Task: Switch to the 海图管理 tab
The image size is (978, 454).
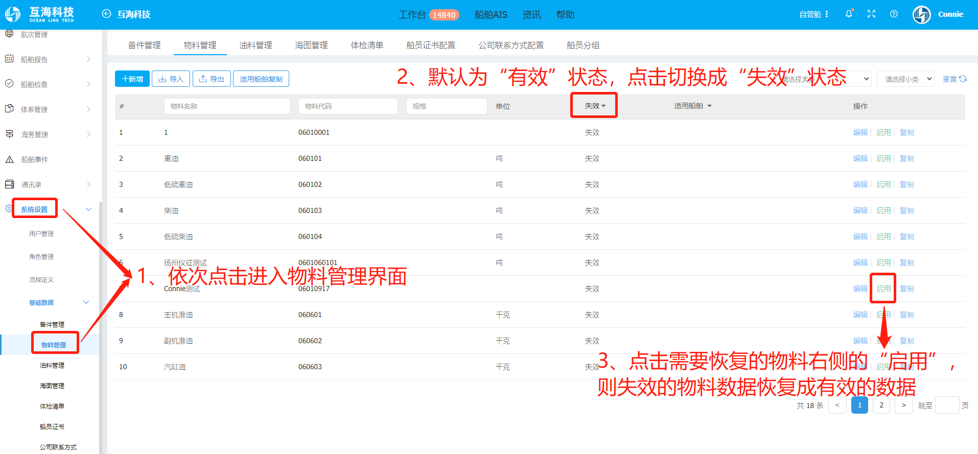Action: 311,45
